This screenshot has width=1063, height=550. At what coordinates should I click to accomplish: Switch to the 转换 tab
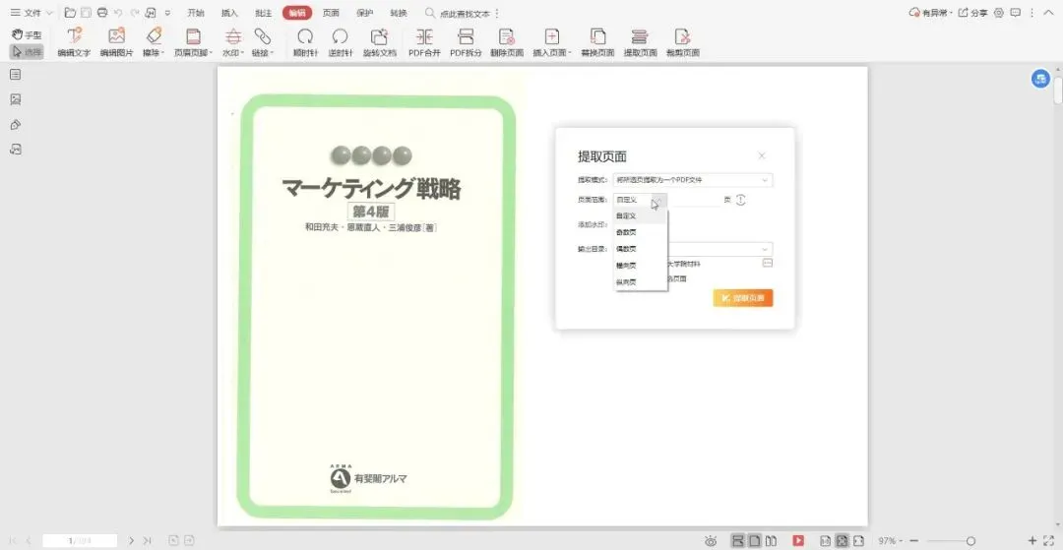[x=400, y=13]
